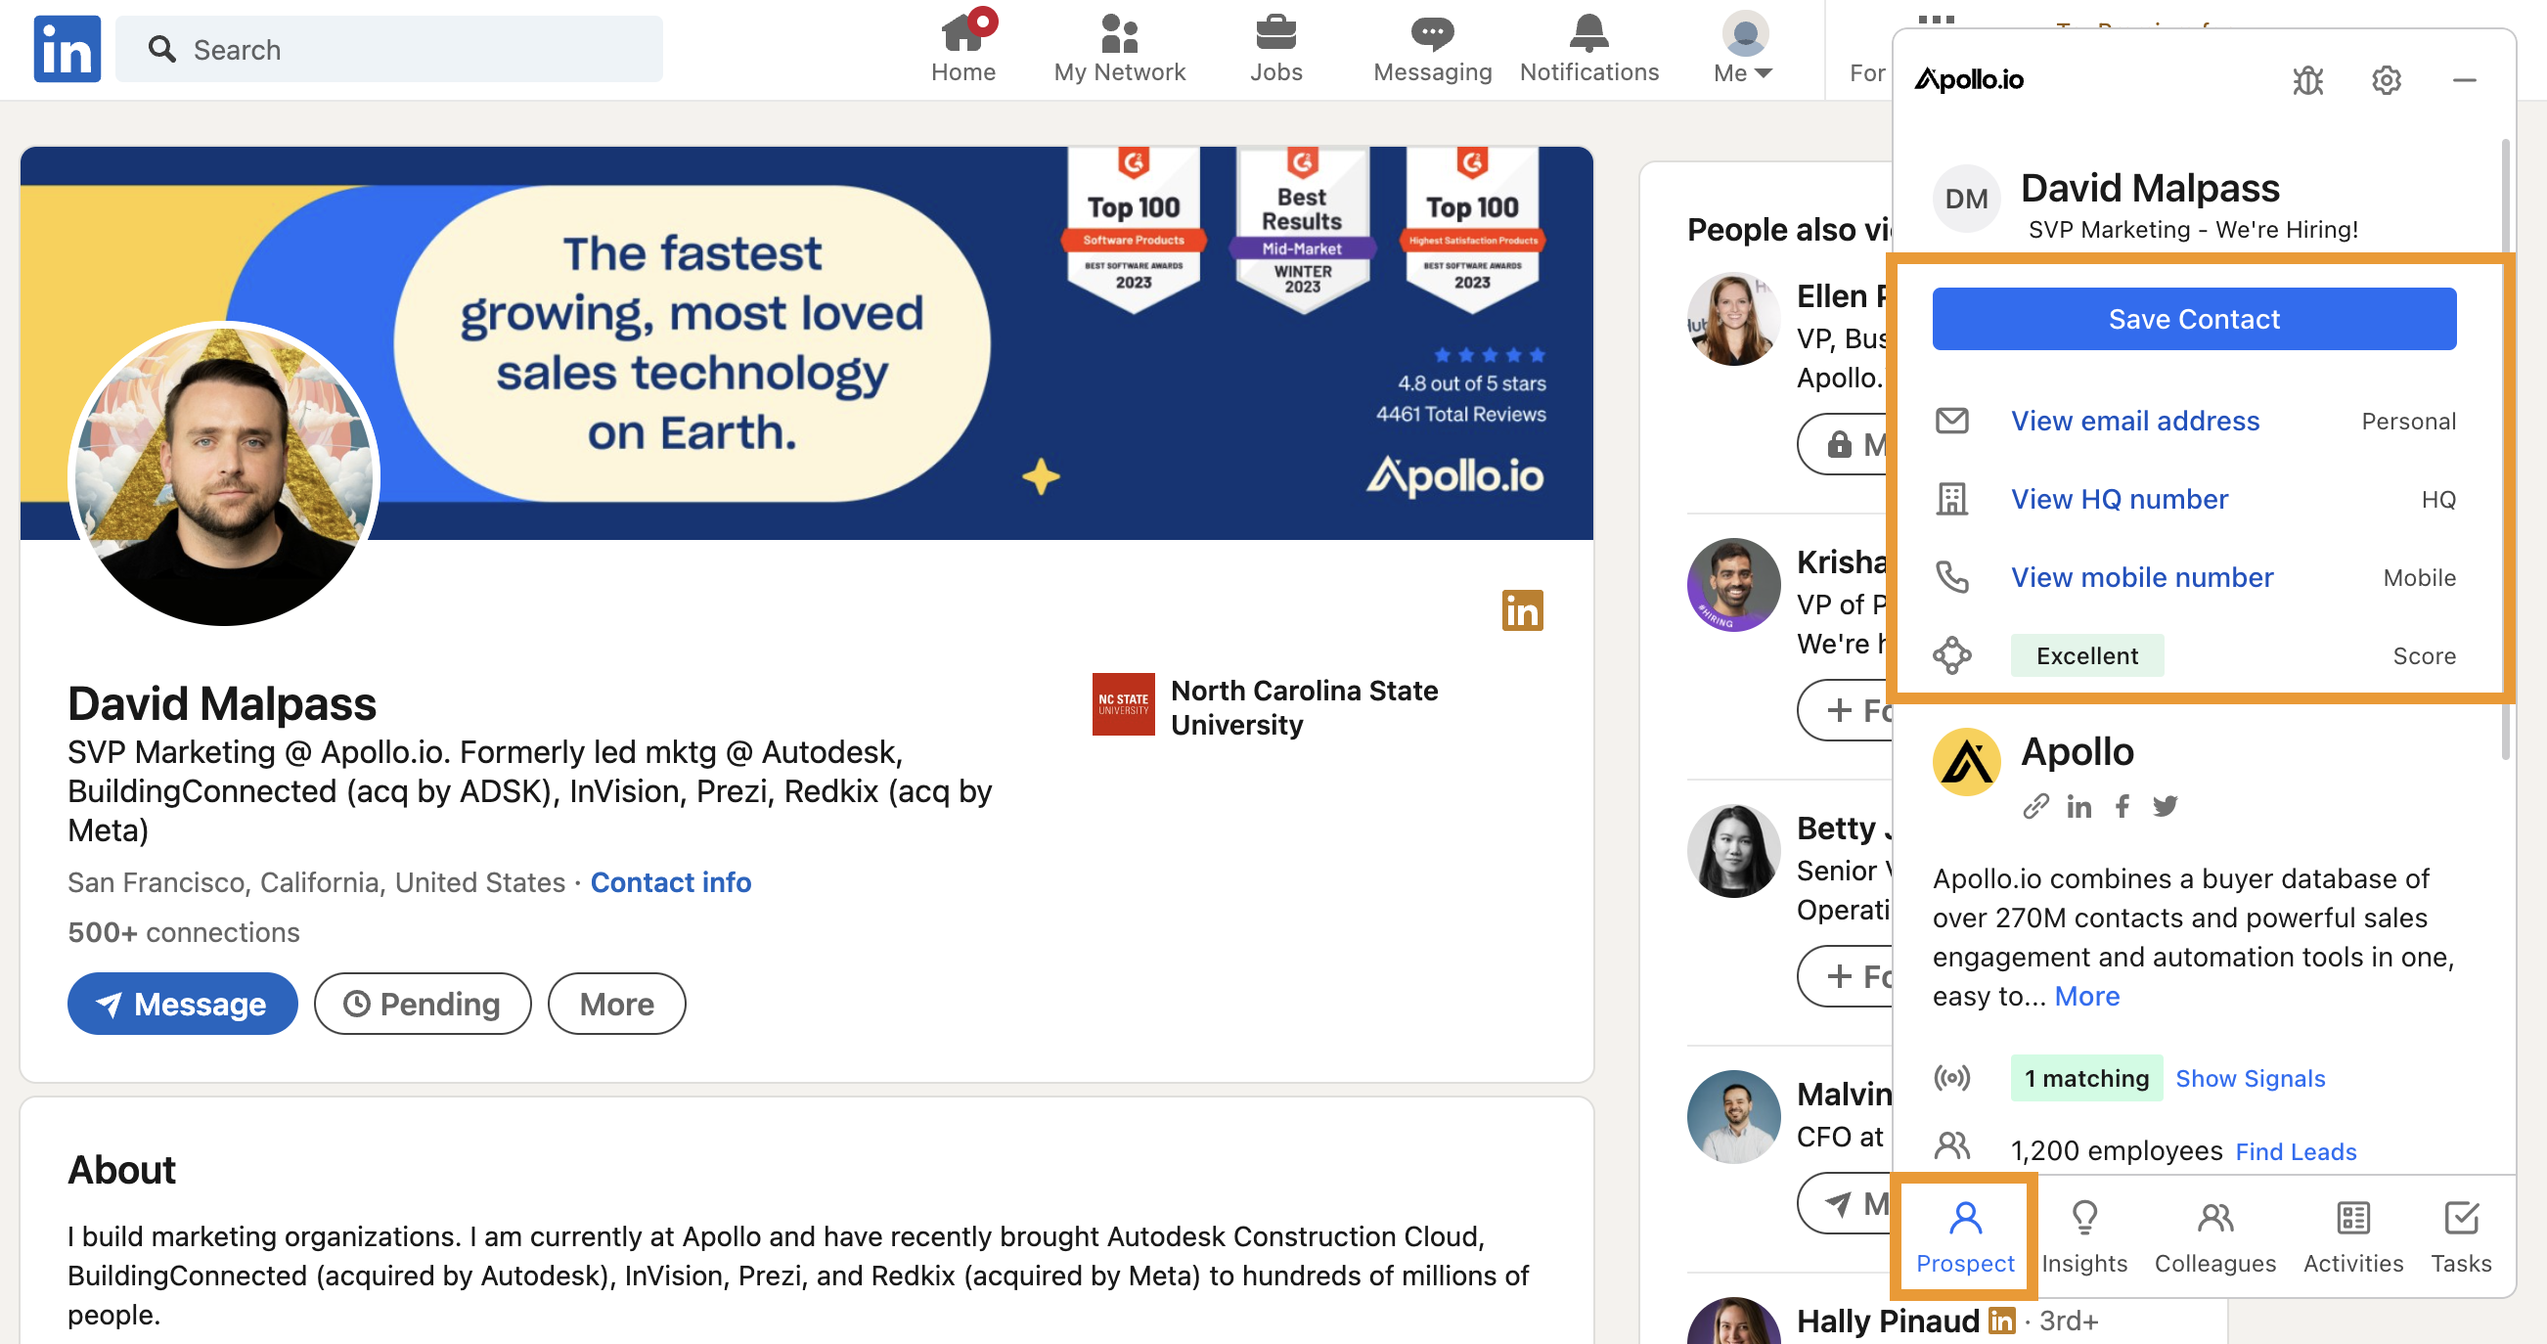The image size is (2547, 1344).
Task: Open Betty's profile picture
Action: (x=1733, y=850)
